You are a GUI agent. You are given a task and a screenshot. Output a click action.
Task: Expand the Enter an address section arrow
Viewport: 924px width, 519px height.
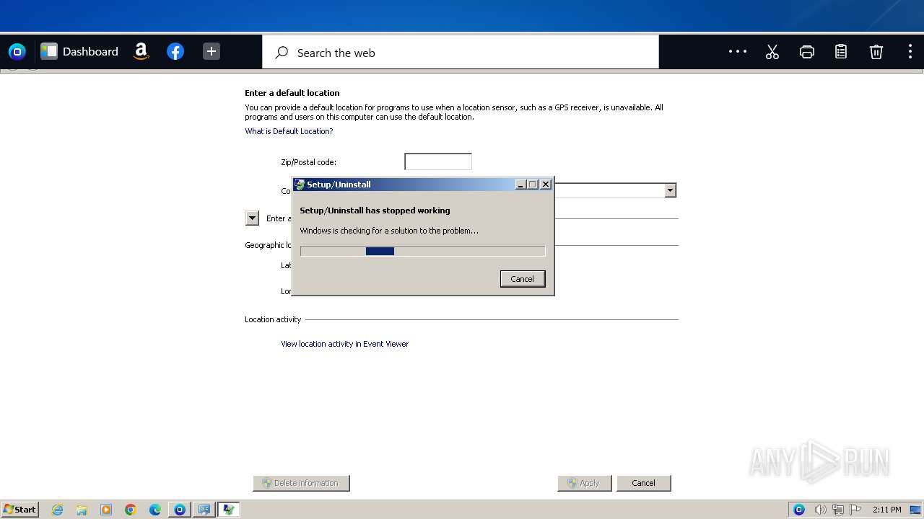pyautogui.click(x=252, y=218)
